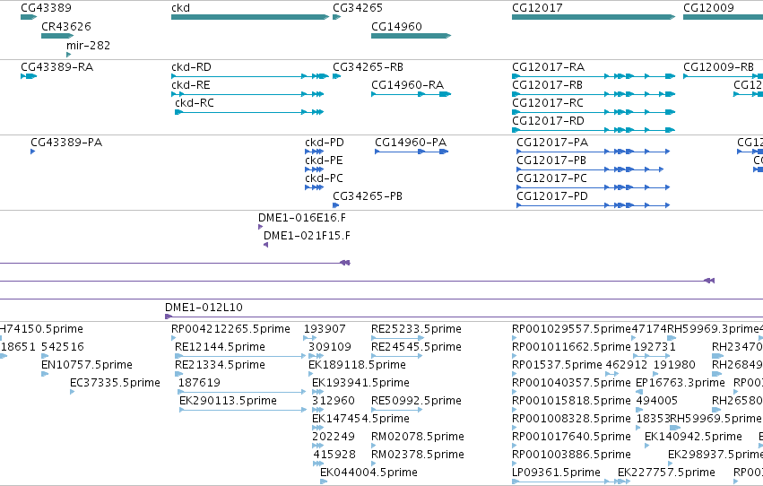Image resolution: width=763 pixels, height=486 pixels.
Task: Select the CG34265 gene label
Action: [358, 8]
